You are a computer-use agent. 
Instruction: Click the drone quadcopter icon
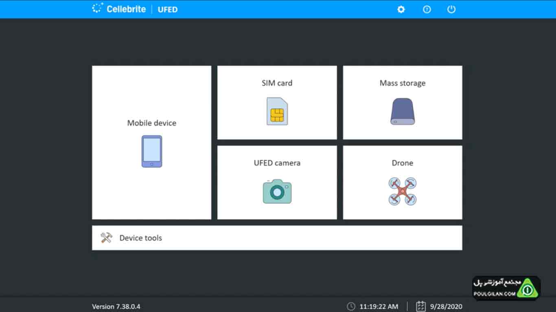[403, 191]
